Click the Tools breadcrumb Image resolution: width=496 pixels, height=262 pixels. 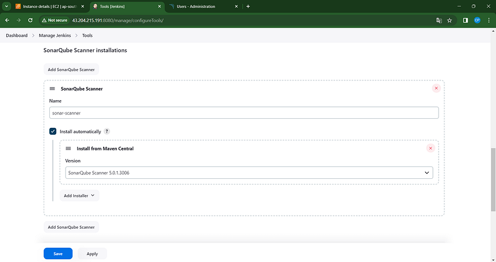tap(87, 35)
